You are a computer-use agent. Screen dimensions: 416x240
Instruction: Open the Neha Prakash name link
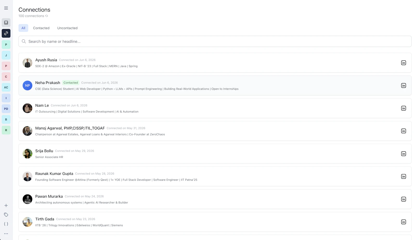(x=48, y=83)
